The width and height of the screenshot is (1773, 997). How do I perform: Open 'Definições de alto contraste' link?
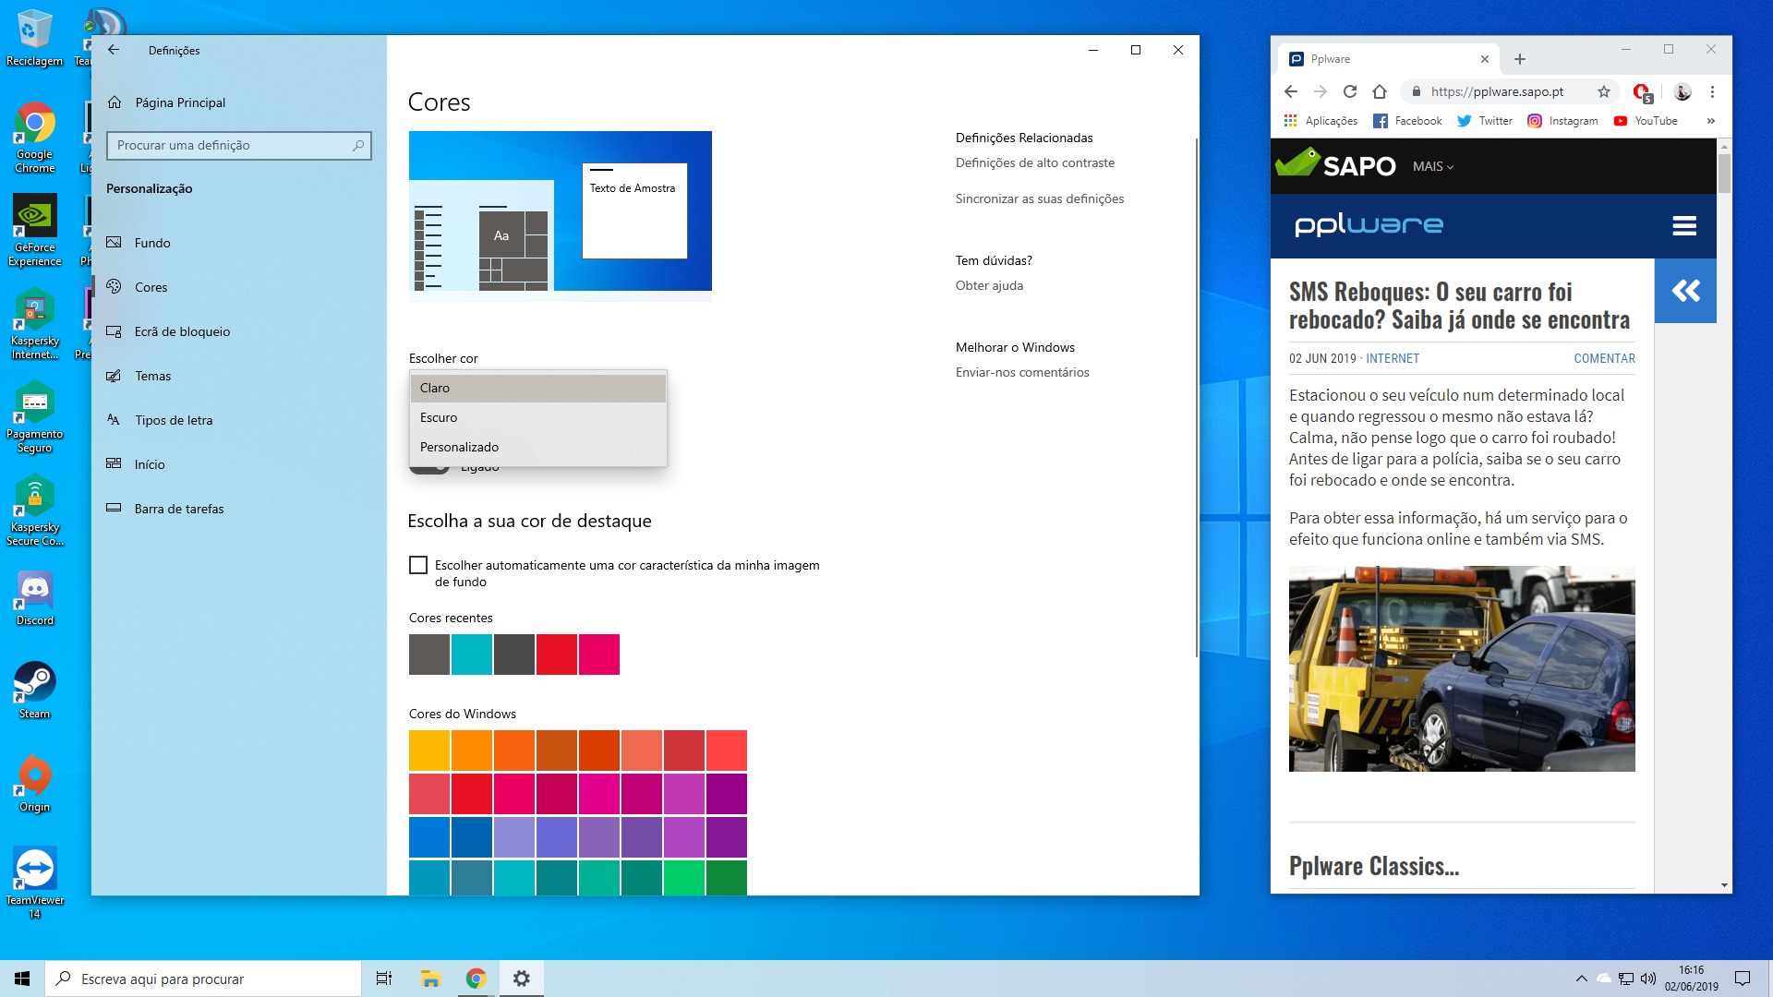click(1035, 162)
